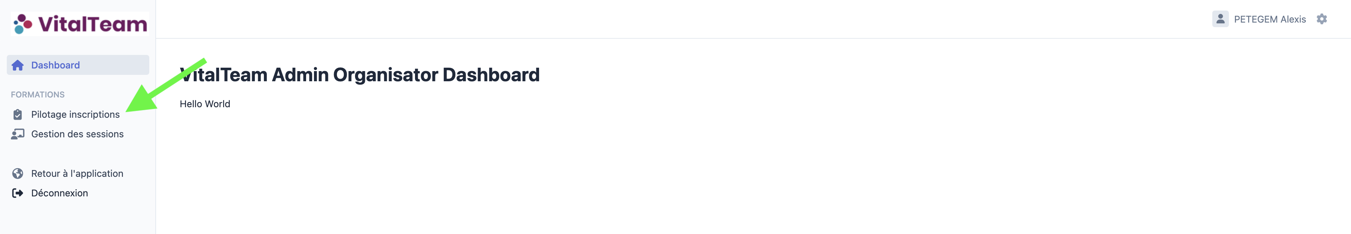
Task: Click the VitalTeam wordmark text in the logo
Action: [92, 24]
